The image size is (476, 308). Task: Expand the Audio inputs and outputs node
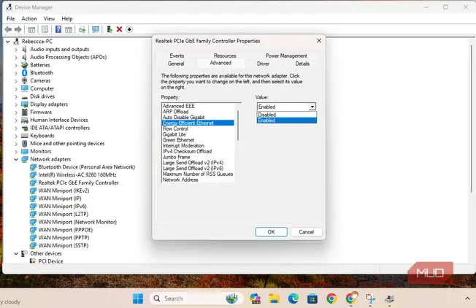16,50
